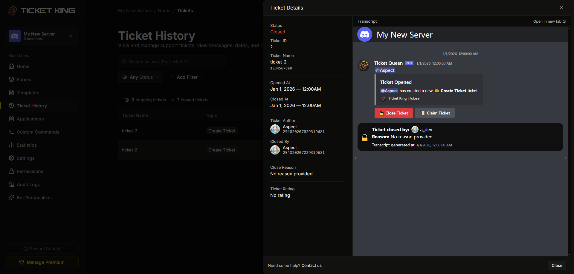
Task: Click the Discord server logo in transcript
Action: point(365,35)
